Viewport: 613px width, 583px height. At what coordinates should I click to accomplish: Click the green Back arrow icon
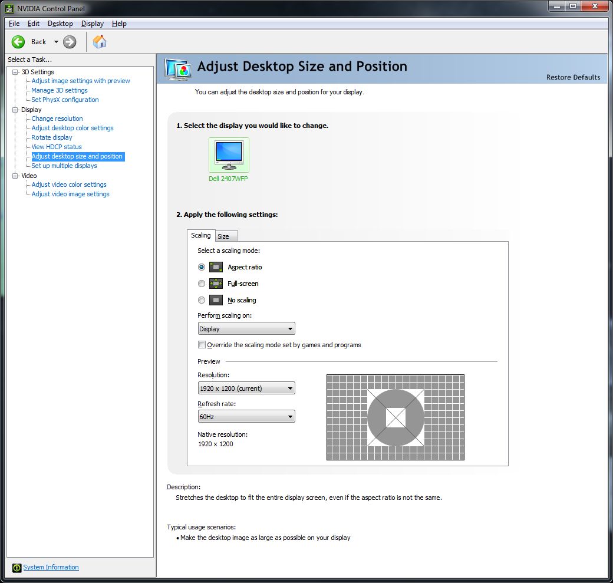(18, 42)
